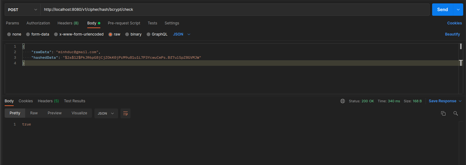Screen dimensions: 466x165
Task: Switch response view to Raw
Action: [x=34, y=113]
